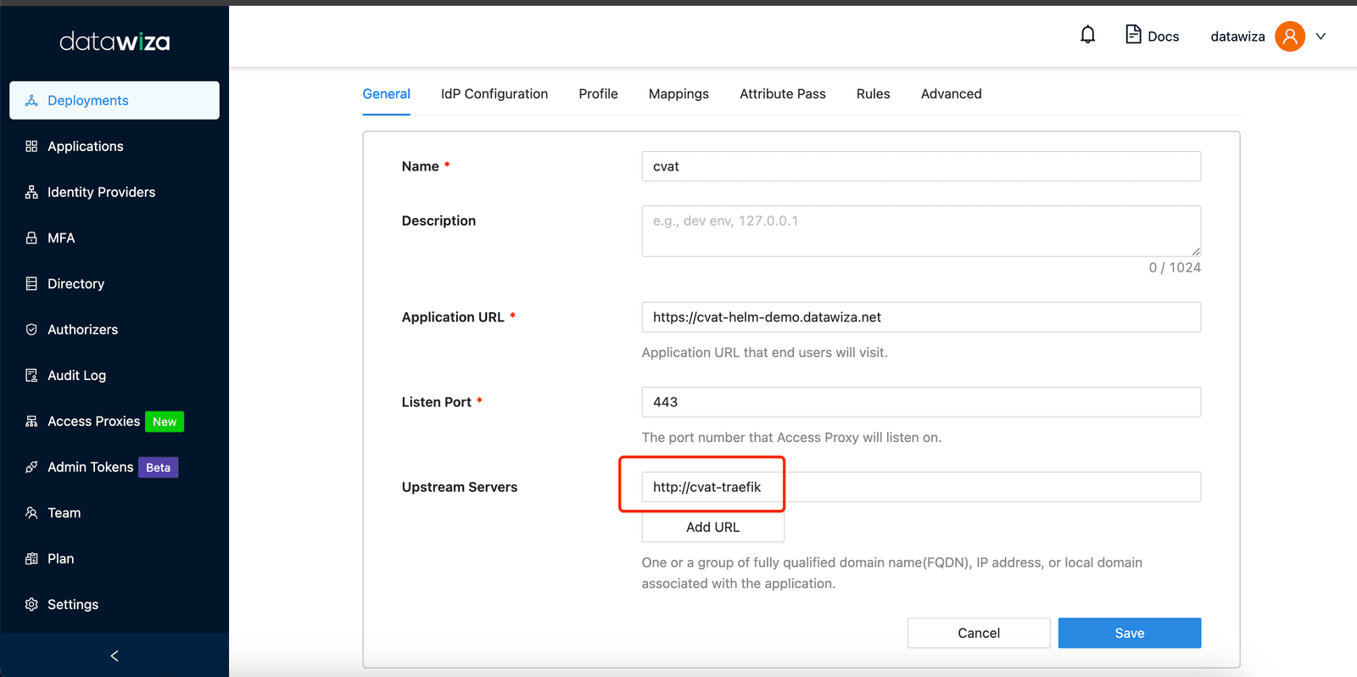The height and width of the screenshot is (677, 1357).
Task: Click the Team people icon
Action: click(x=31, y=512)
